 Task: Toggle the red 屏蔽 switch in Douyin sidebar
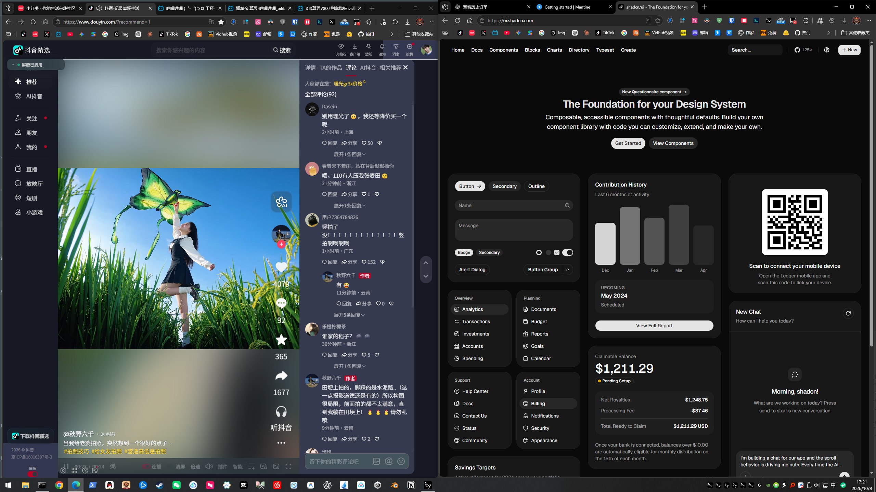point(32,474)
